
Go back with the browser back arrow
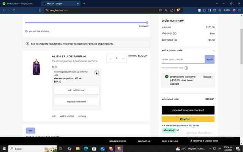[4, 10]
